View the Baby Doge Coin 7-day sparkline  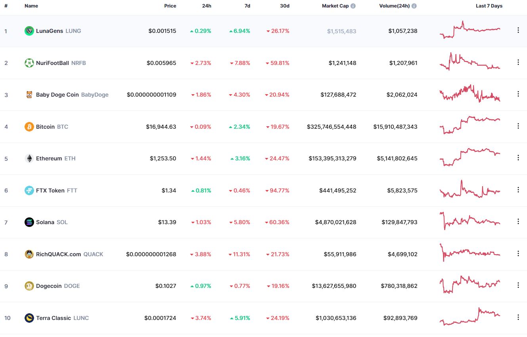point(470,93)
